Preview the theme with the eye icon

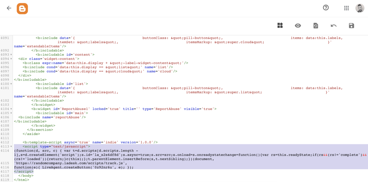point(298,25)
